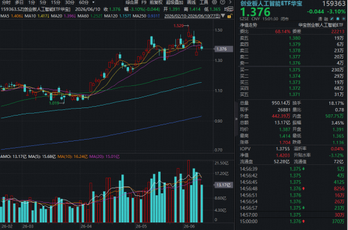Click the bell price alert icon
The image size is (348, 230).
point(338,19)
